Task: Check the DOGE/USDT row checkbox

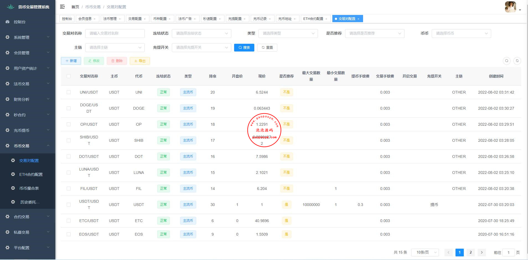Action: click(x=69, y=108)
